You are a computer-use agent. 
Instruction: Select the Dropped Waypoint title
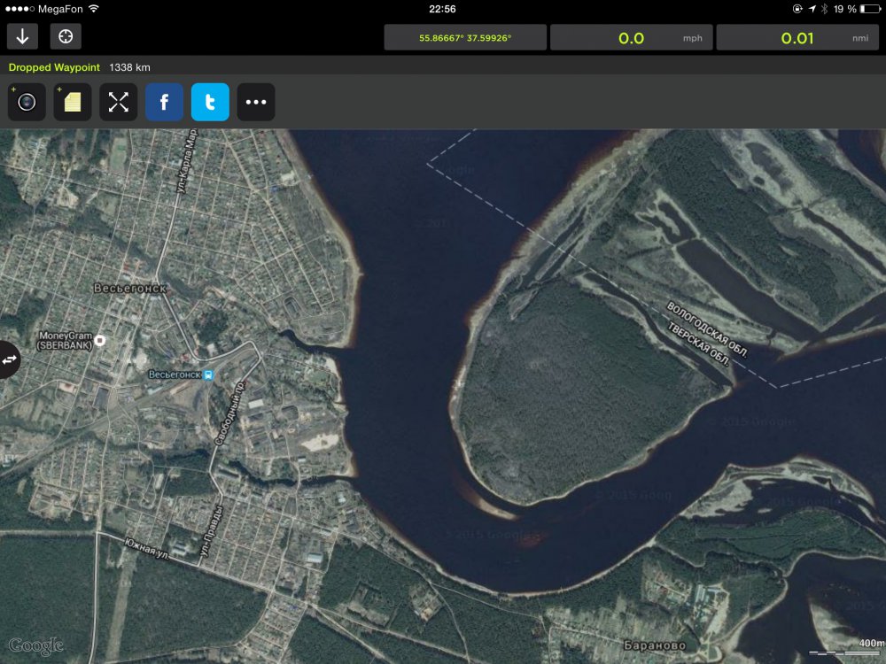(x=55, y=67)
